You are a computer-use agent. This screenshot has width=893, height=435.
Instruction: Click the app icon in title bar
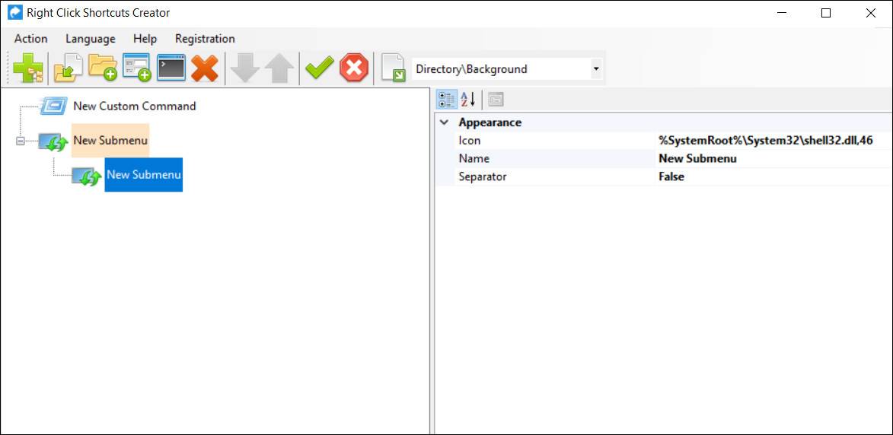click(x=14, y=12)
